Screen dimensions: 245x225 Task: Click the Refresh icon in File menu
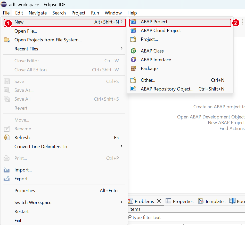(7, 137)
